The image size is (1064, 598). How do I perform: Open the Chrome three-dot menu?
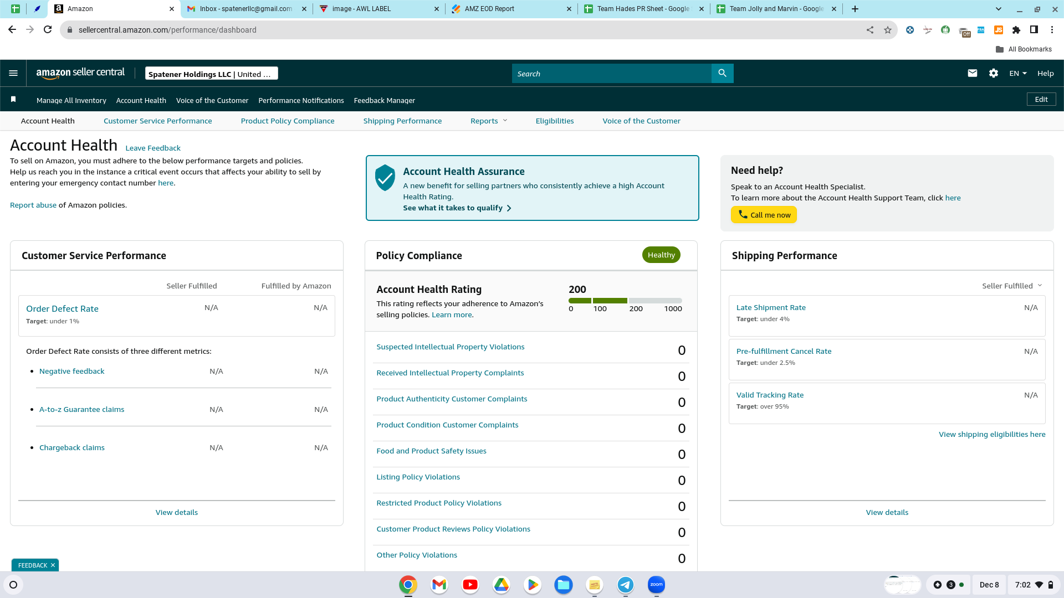(x=1052, y=30)
